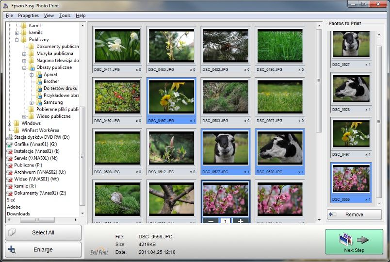
Task: Select the Grafika (G:) network drive icon
Action: point(9,144)
